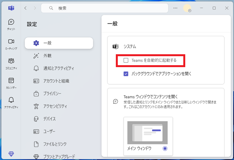Click the gear icon next to 一般
The height and width of the screenshot is (160, 234).
[x=36, y=43]
